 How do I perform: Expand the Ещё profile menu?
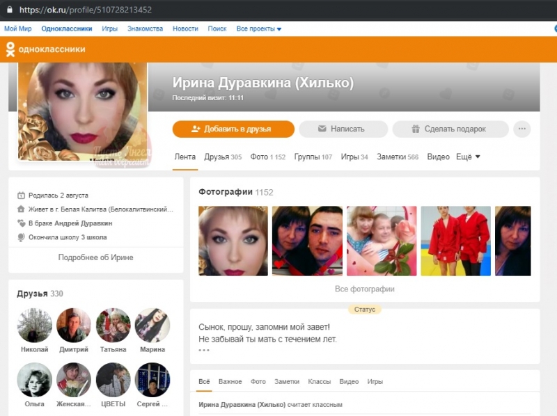(x=468, y=157)
